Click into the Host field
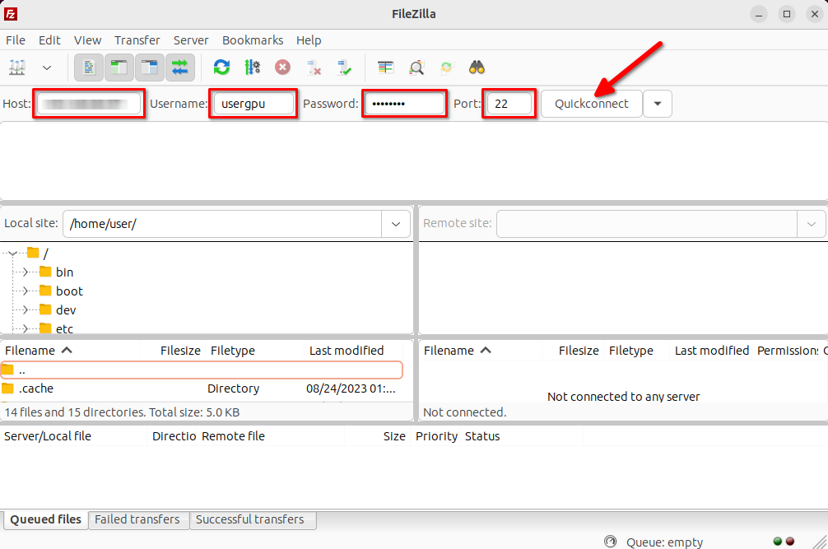Viewport: 828px width, 549px height. pyautogui.click(x=89, y=104)
